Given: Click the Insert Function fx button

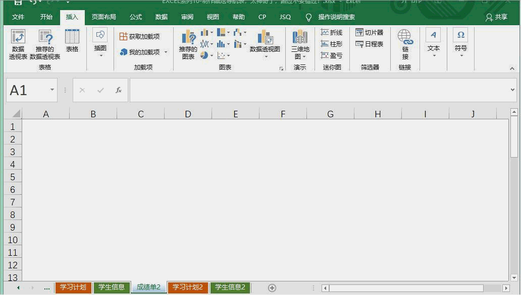Looking at the screenshot, I should [x=118, y=90].
